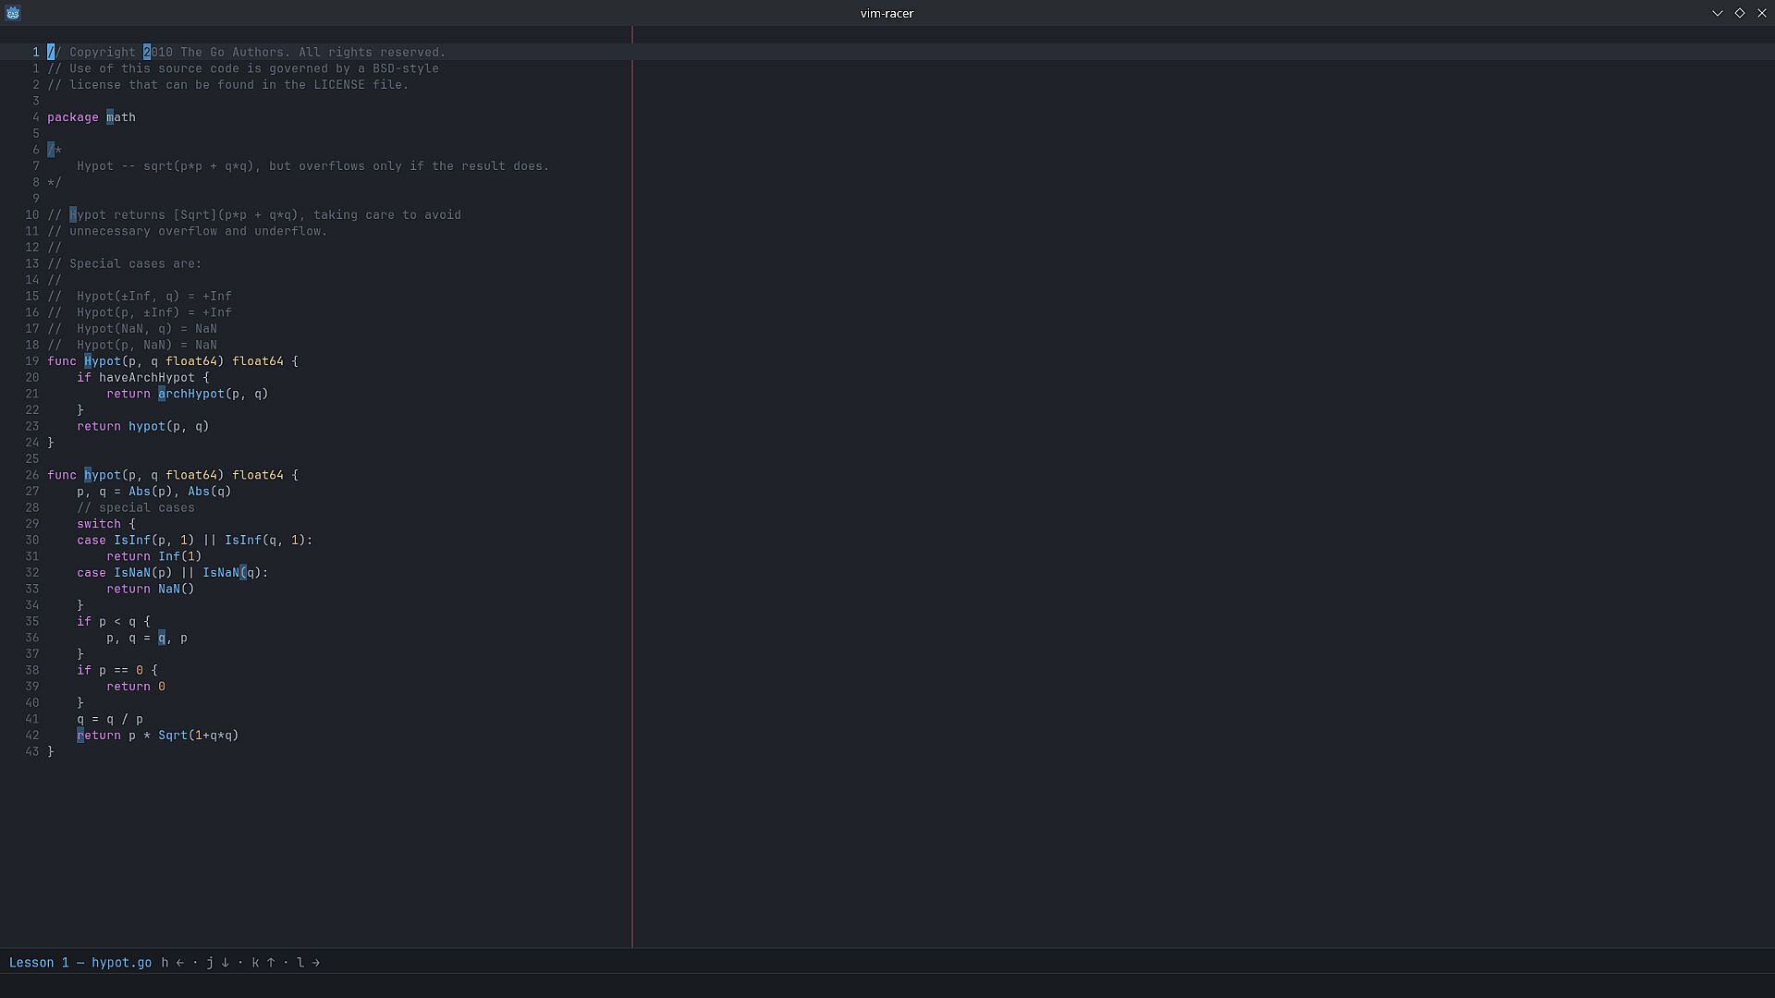
Task: Click highlighted H in func Hypot declaration
Action: coord(88,361)
